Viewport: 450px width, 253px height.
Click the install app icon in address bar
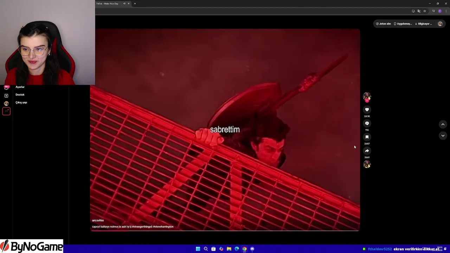pos(413,11)
